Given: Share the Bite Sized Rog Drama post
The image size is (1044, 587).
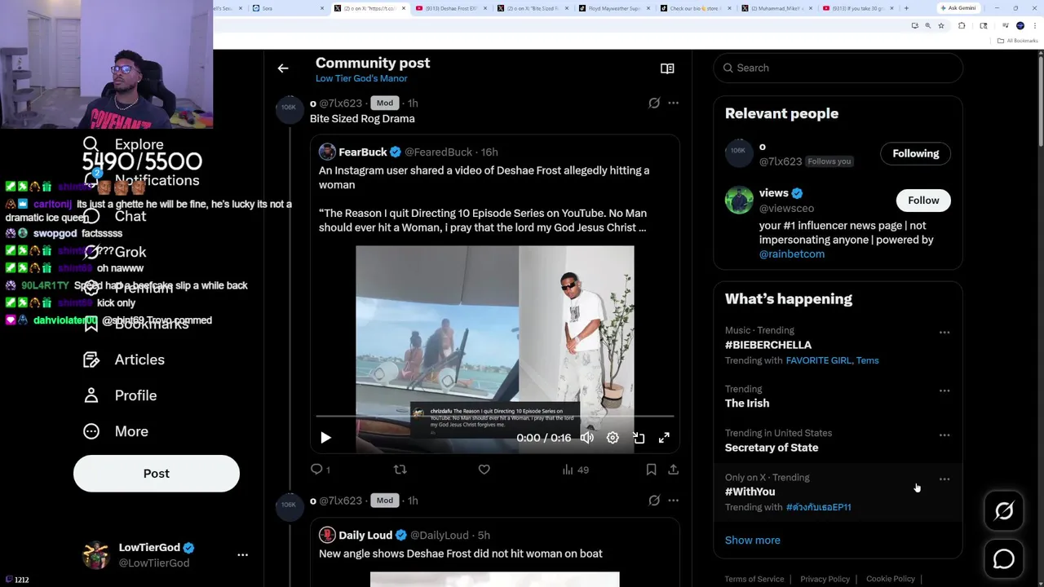Looking at the screenshot, I should 673,470.
